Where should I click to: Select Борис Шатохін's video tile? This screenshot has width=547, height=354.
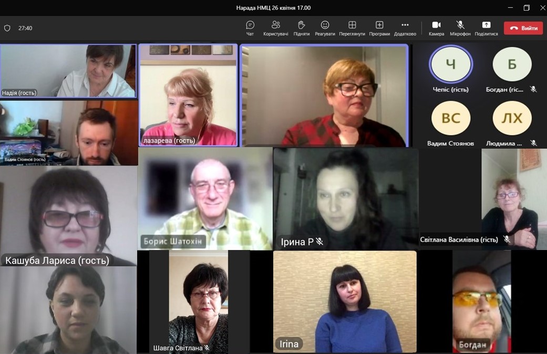[205, 199]
